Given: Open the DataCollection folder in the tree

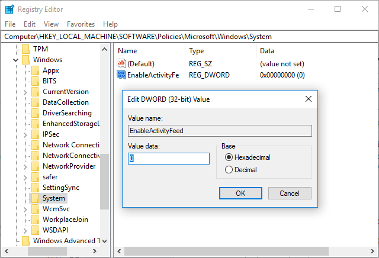Looking at the screenshot, I should 66,102.
